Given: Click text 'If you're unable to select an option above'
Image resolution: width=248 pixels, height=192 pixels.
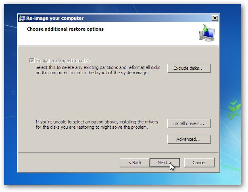Looking at the screenshot, I should 77,122.
